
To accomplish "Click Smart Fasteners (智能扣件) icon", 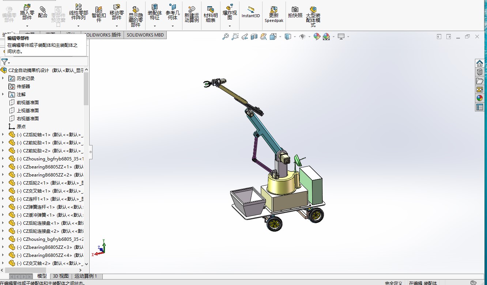I will 99,14.
